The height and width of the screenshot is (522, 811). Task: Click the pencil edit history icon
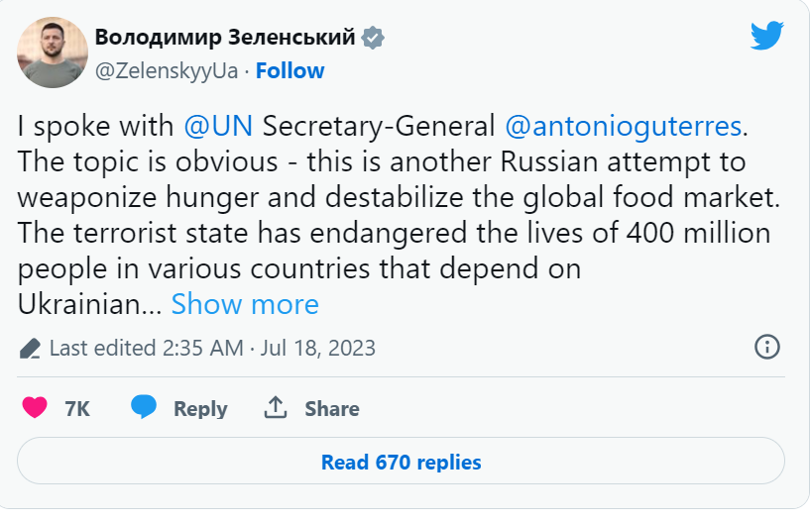point(30,349)
